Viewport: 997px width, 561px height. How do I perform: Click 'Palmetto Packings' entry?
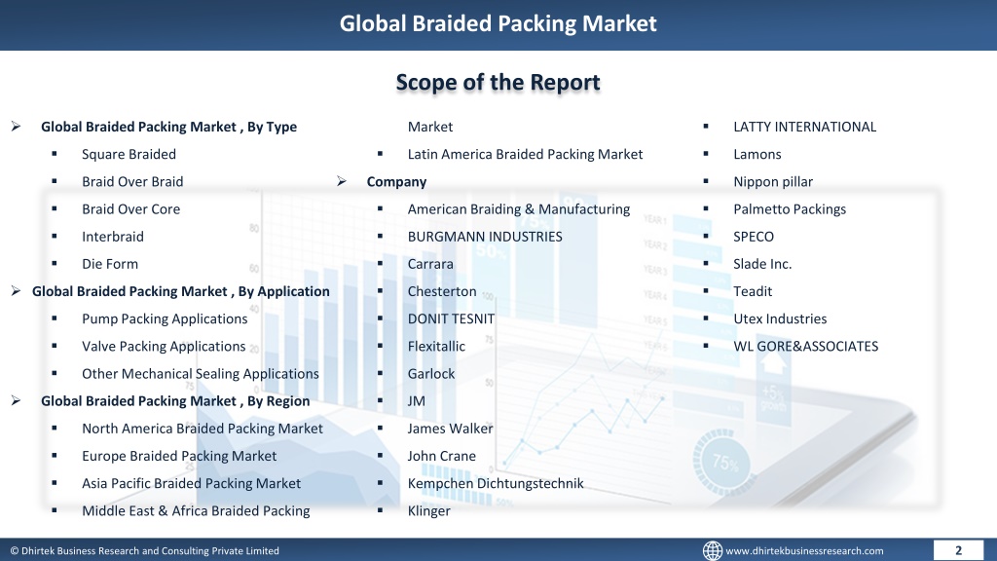click(790, 208)
